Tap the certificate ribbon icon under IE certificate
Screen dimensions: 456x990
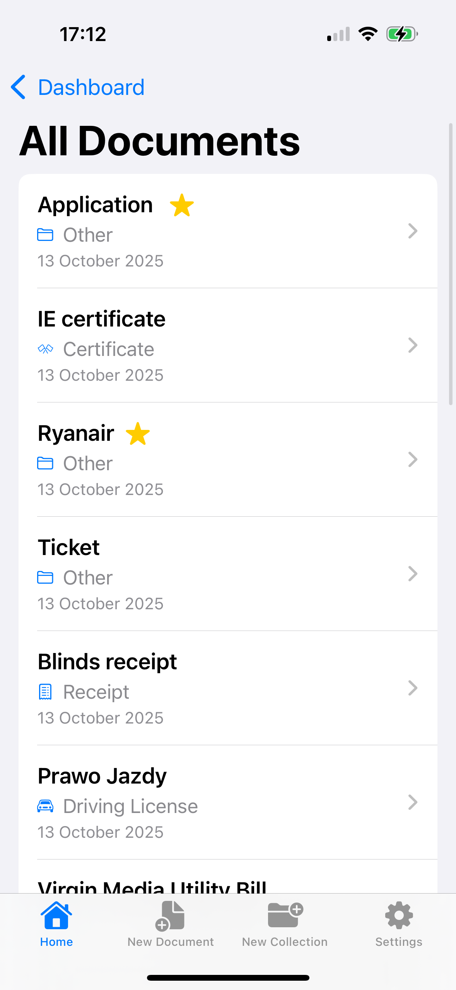pos(45,349)
